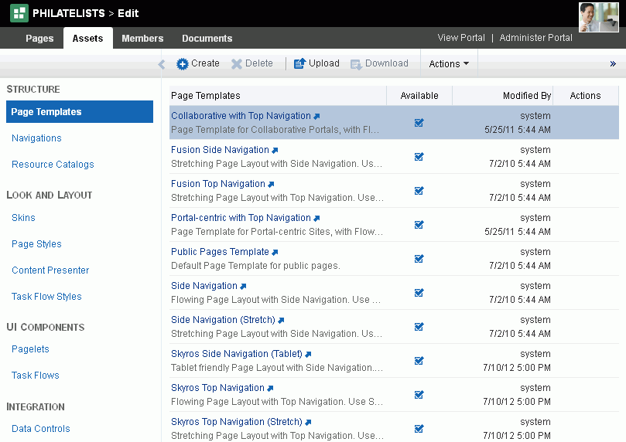Toggle Available for plain Side Navigation row
The width and height of the screenshot is (626, 442).
click(x=419, y=293)
